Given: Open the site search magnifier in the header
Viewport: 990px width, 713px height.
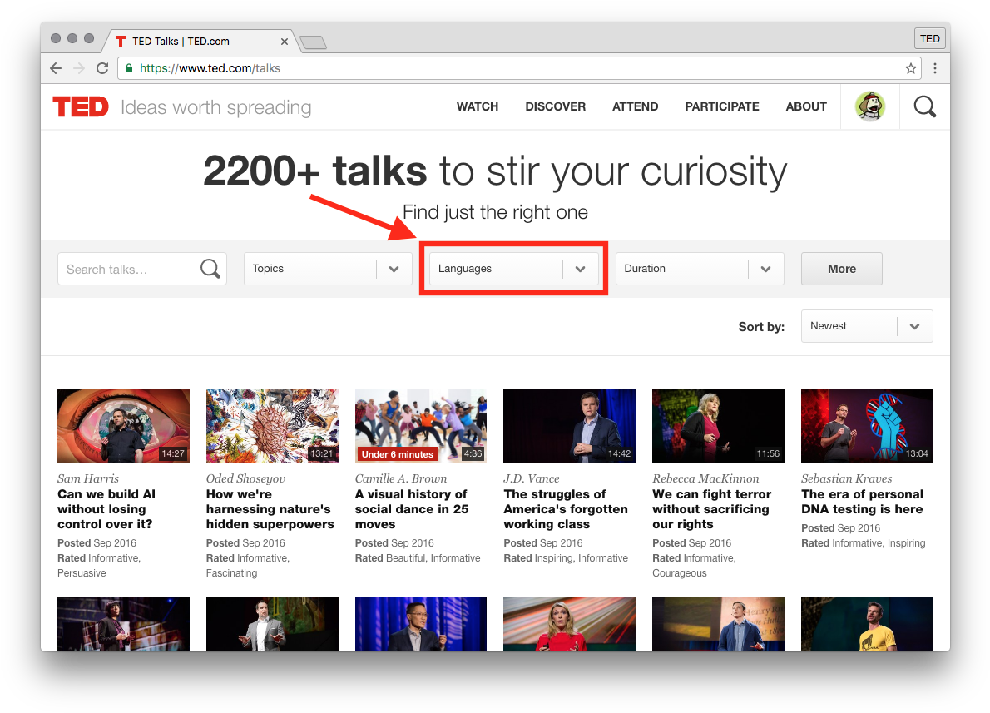Looking at the screenshot, I should pyautogui.click(x=925, y=106).
